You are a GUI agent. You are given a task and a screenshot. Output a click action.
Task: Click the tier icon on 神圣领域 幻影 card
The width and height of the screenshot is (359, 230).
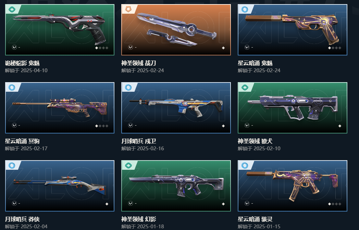(128, 165)
